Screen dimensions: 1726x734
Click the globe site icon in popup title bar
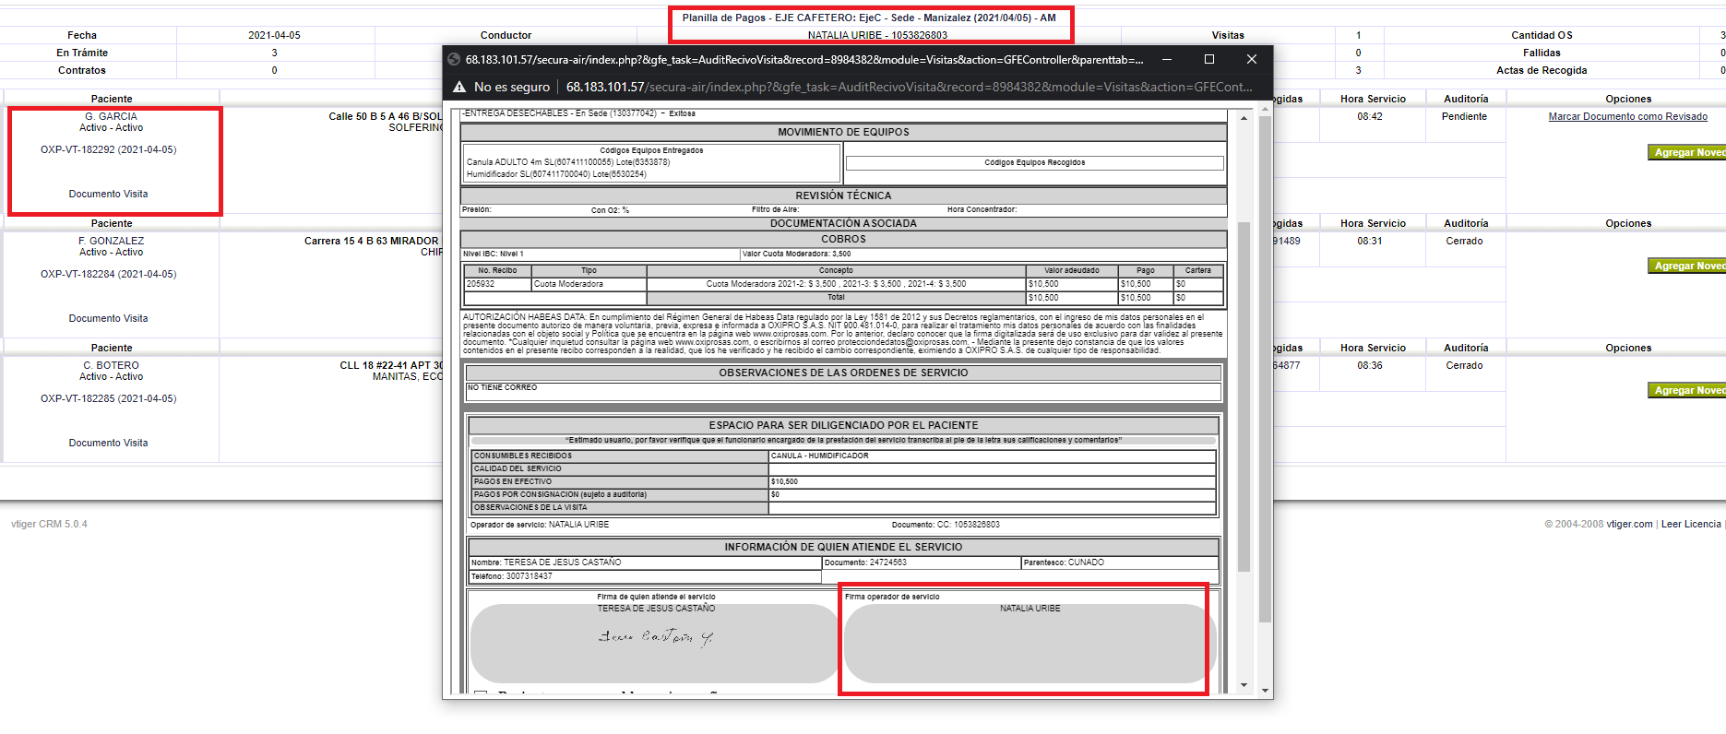tap(454, 59)
